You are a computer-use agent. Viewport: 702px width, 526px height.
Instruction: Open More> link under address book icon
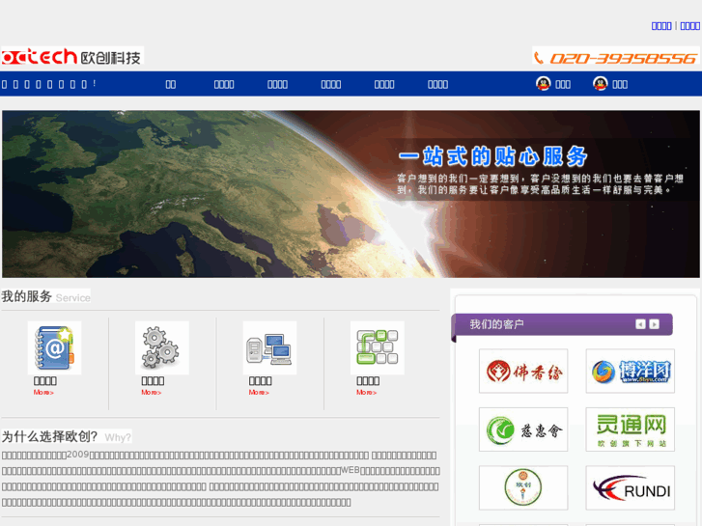point(43,392)
